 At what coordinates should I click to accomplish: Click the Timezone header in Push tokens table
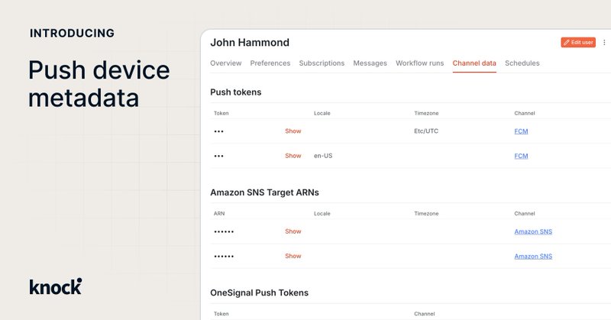click(x=426, y=113)
